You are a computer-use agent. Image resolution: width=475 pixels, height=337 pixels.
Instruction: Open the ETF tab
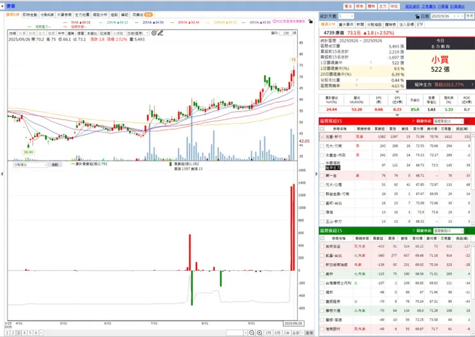click(x=420, y=24)
